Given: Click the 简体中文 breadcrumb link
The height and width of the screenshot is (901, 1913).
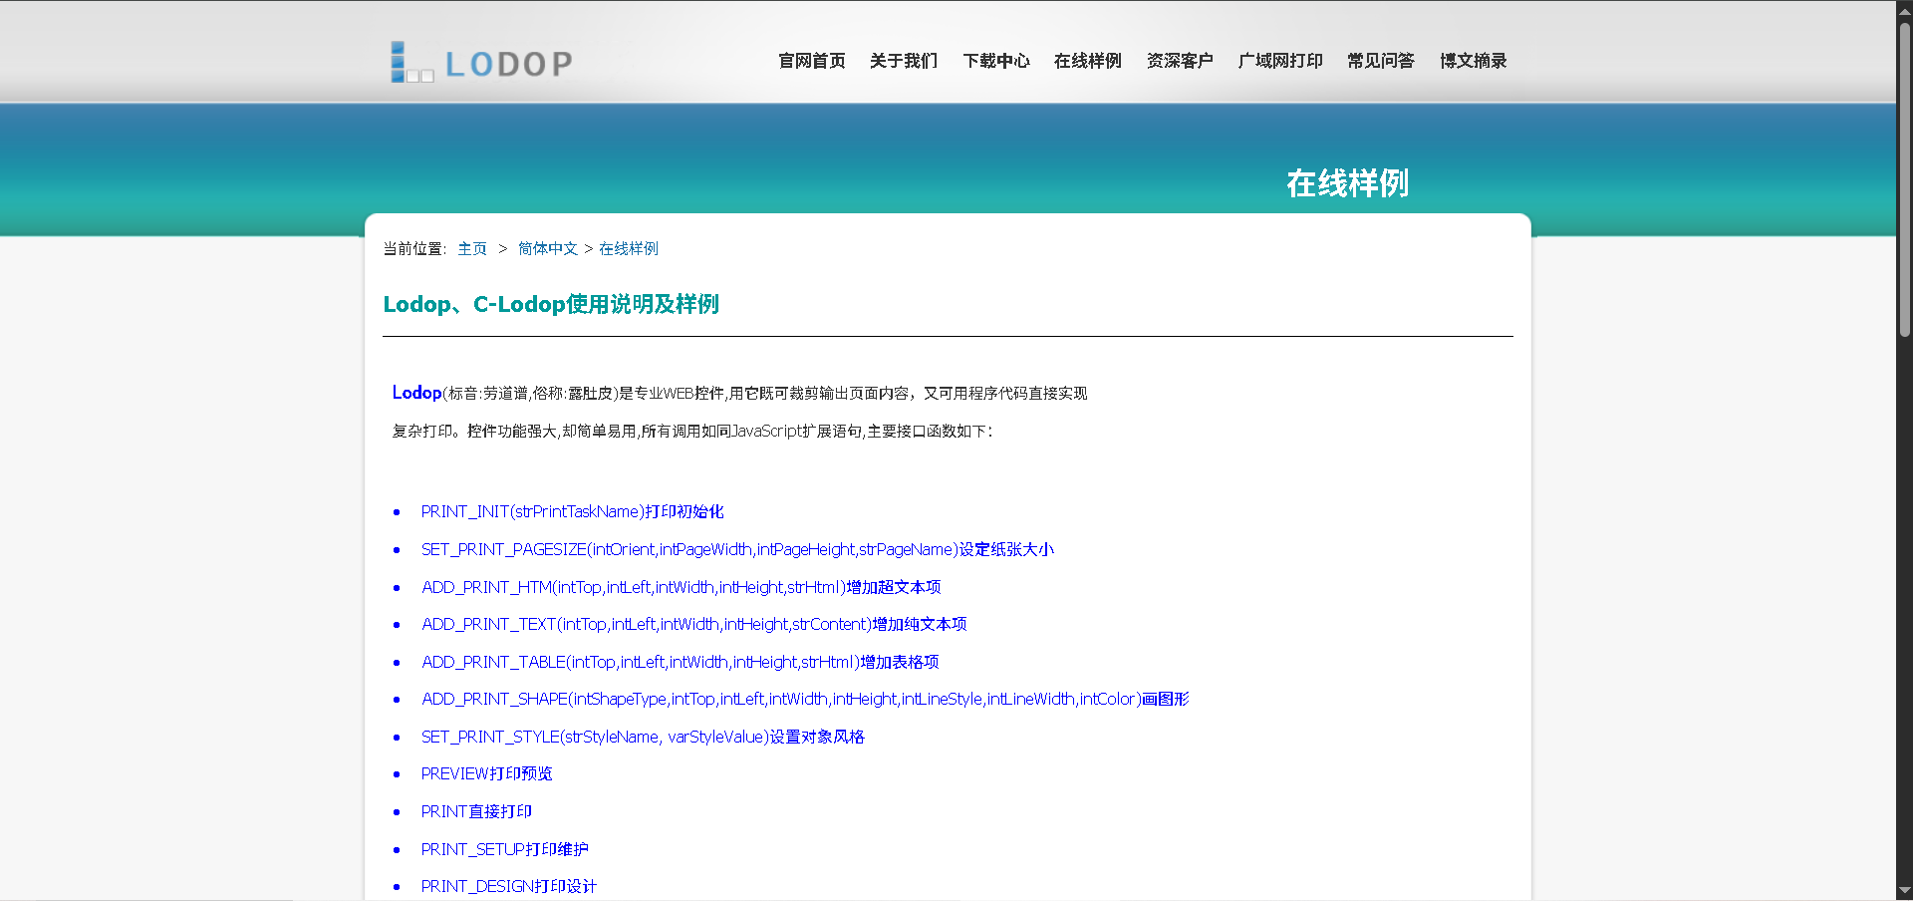Looking at the screenshot, I should [x=547, y=248].
